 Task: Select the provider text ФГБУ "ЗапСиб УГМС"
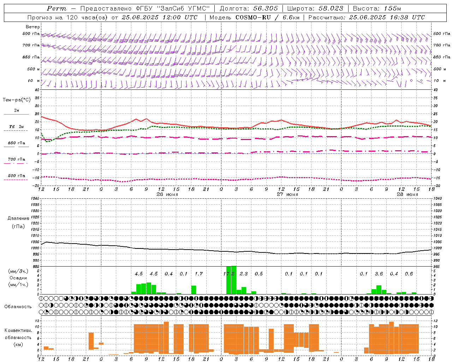[x=173, y=8]
